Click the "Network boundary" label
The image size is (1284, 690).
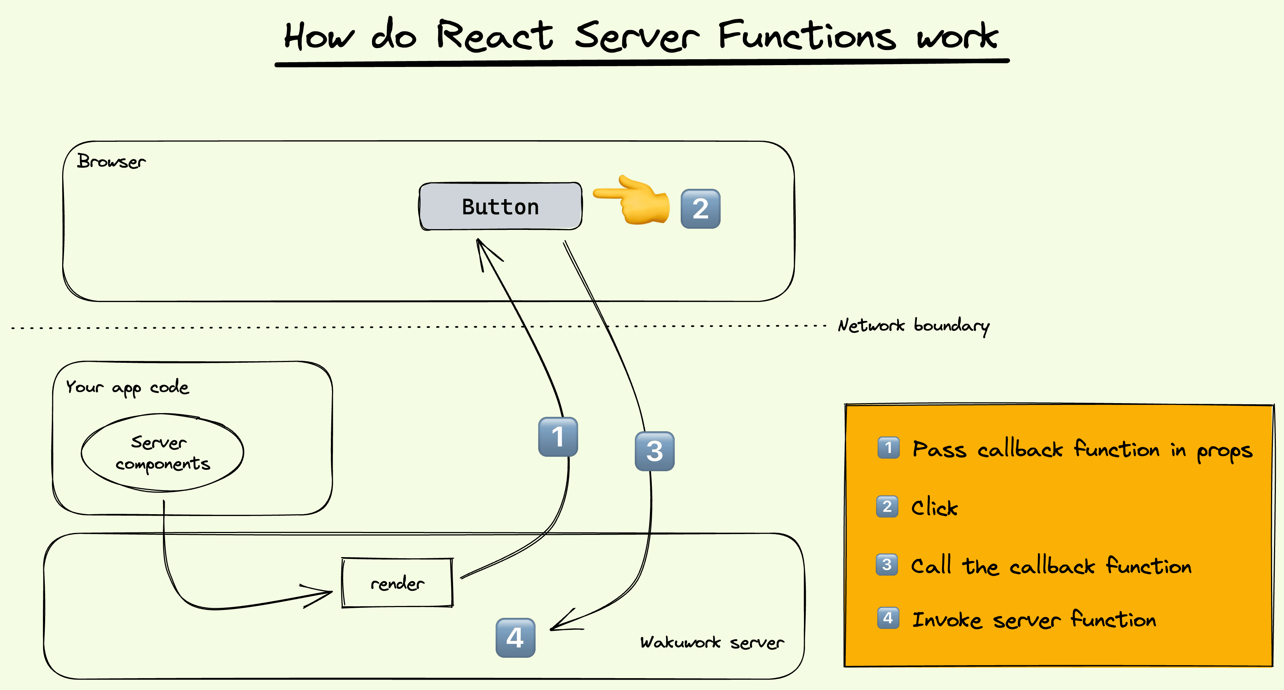pos(913,326)
